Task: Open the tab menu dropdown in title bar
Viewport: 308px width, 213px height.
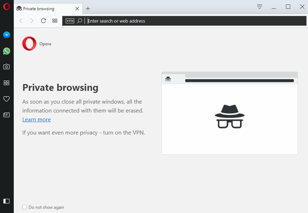Action: [260, 7]
